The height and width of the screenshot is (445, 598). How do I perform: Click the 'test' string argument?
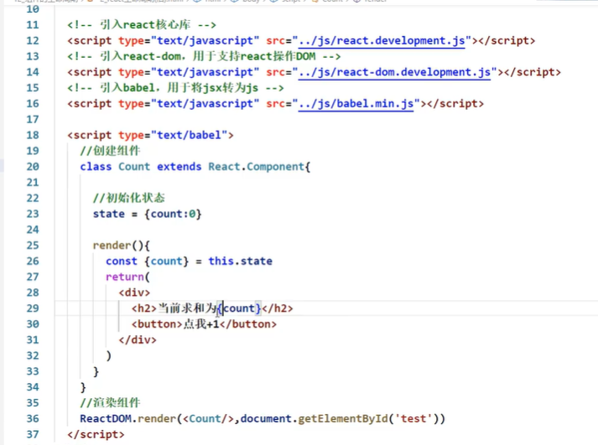413,419
